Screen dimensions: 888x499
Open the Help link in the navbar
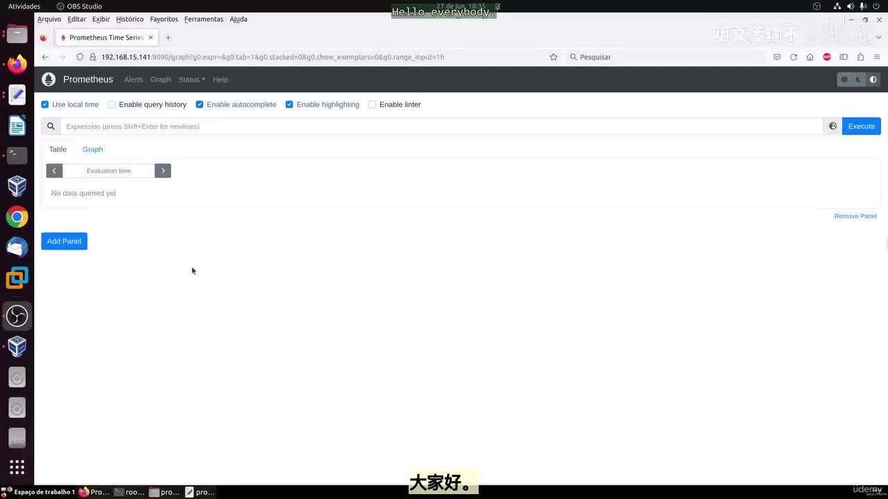coord(220,80)
